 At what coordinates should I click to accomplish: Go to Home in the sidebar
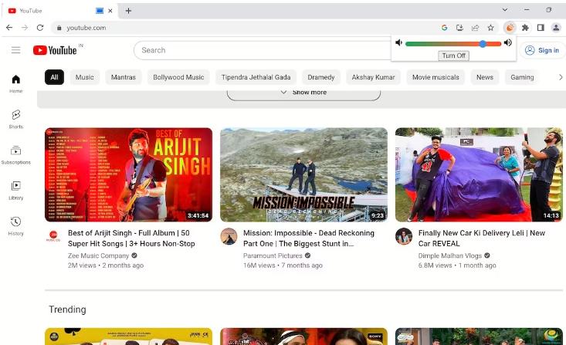pos(16,83)
